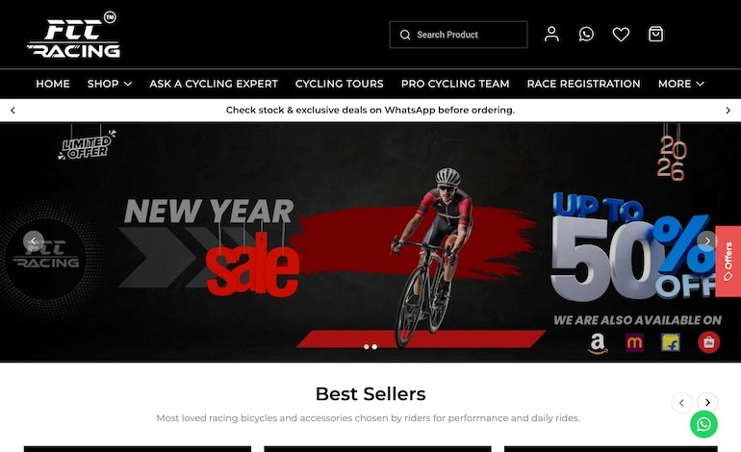The width and height of the screenshot is (741, 452).
Task: Click the Flipkart icon on banner
Action: 671,342
